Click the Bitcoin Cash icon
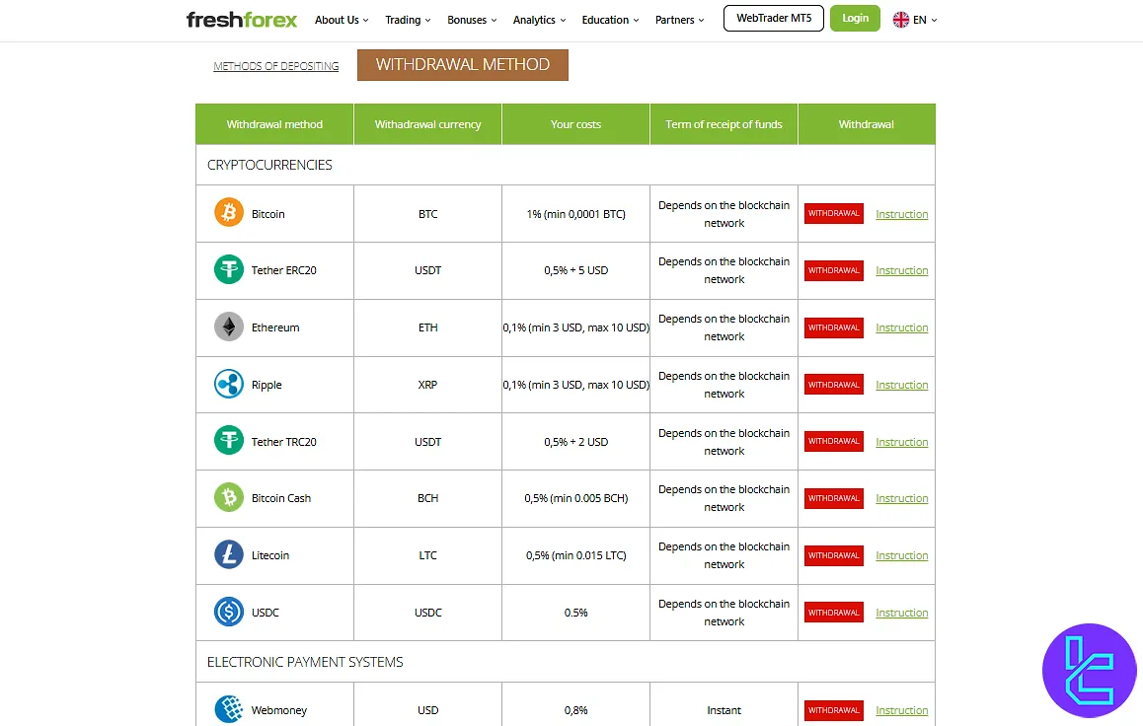 [228, 498]
